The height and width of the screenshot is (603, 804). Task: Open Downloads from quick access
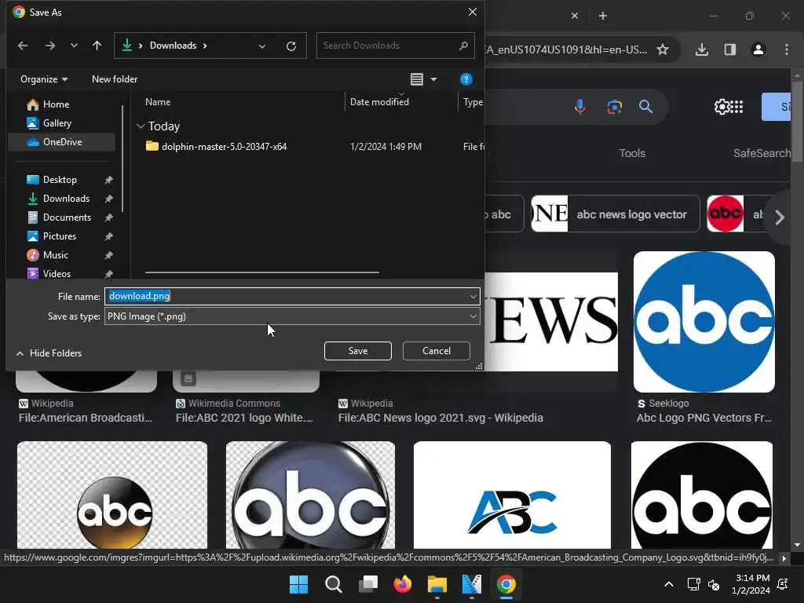click(x=66, y=199)
